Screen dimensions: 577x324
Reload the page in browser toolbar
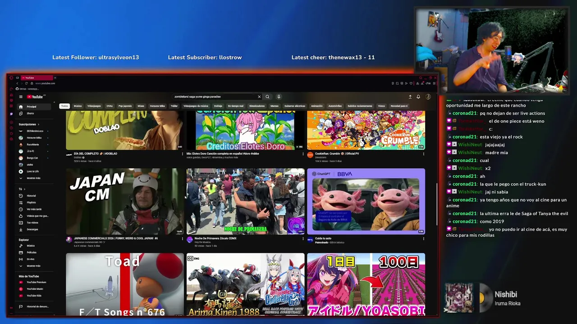pos(26,83)
